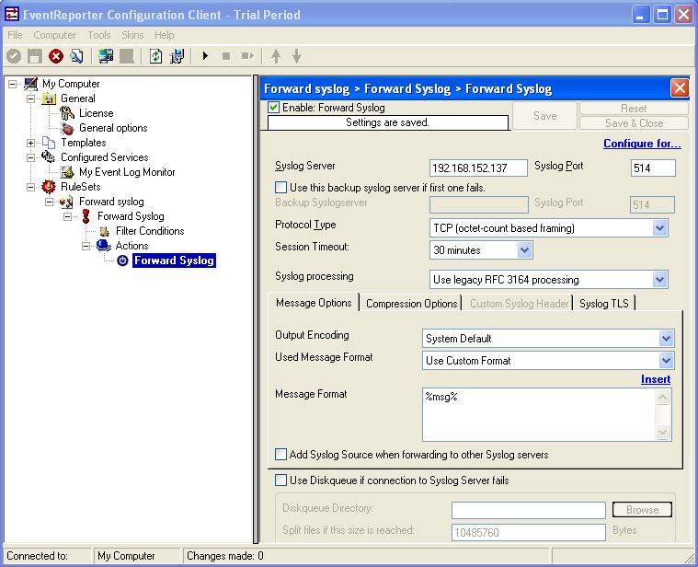The image size is (698, 567).
Task: Switch to the Syslog TLS tab
Action: click(x=604, y=304)
